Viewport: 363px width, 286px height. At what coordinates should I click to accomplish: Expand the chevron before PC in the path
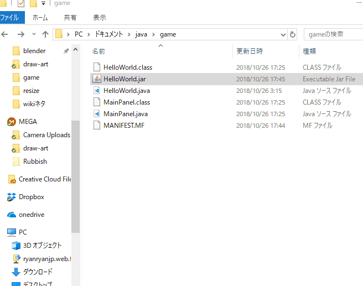click(x=68, y=34)
